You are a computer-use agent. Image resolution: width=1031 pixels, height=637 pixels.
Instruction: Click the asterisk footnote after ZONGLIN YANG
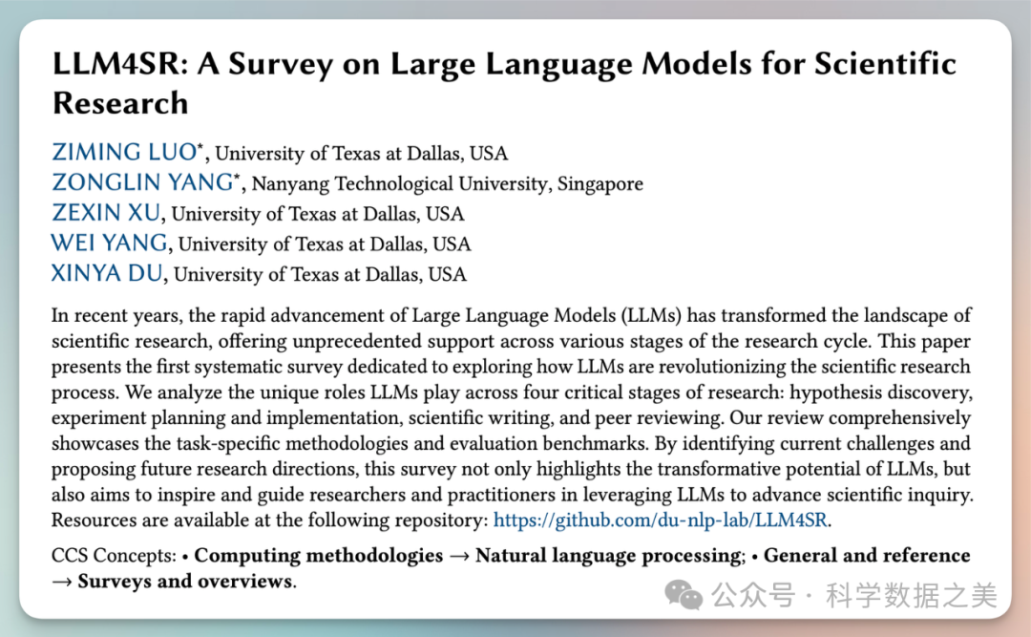point(239,178)
